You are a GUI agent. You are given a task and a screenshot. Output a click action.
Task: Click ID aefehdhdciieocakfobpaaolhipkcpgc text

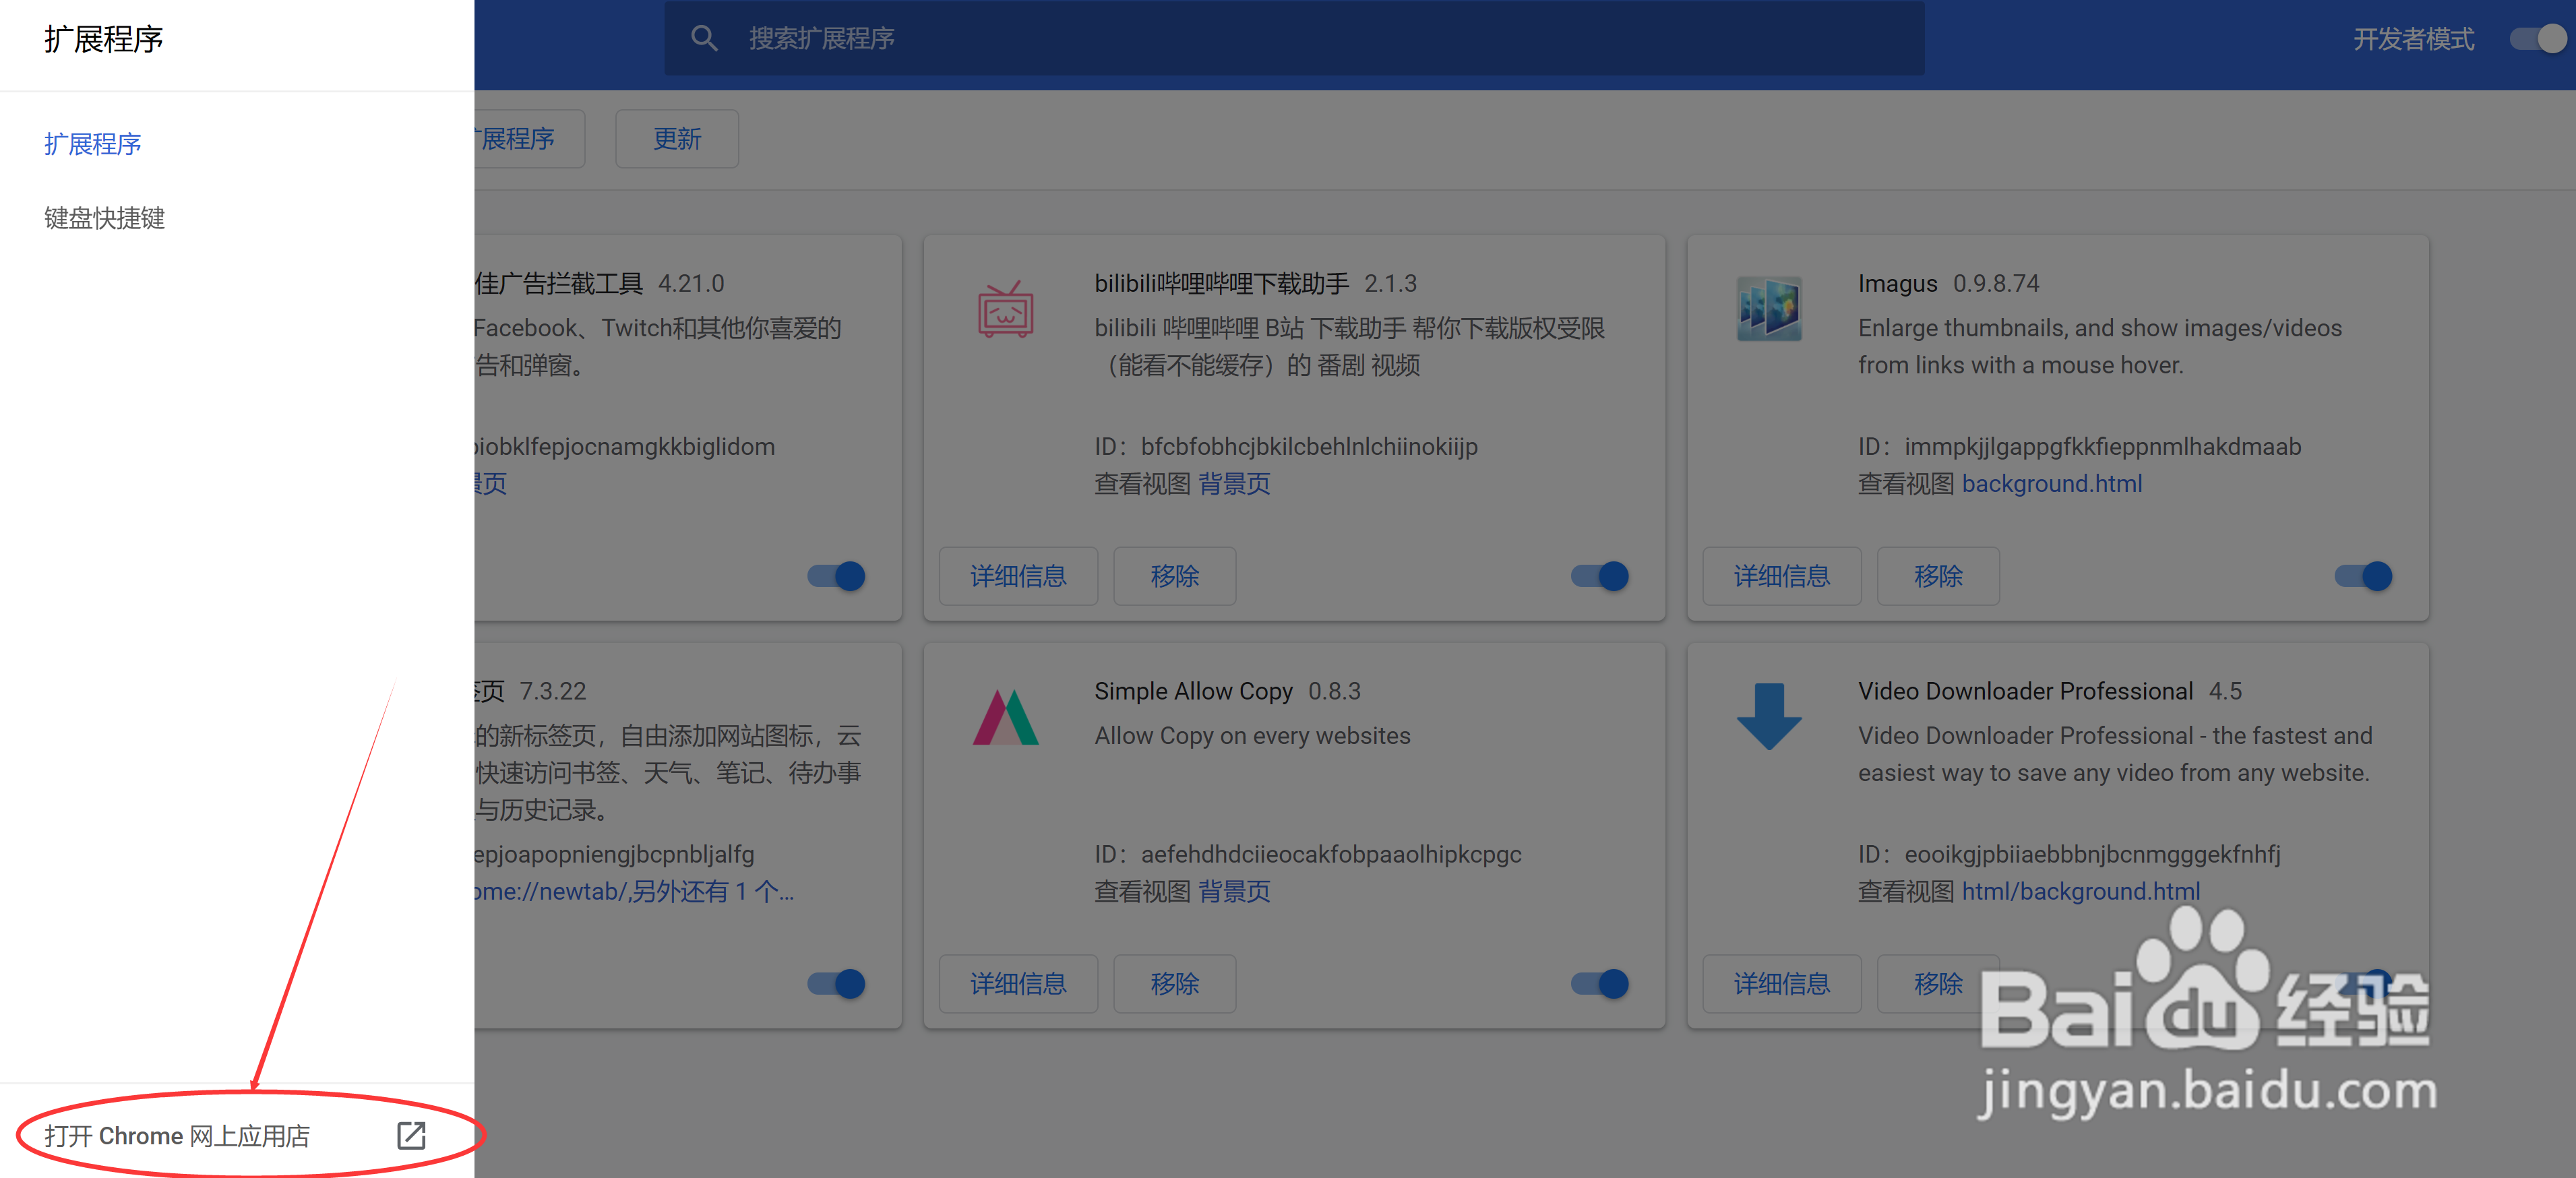coord(1308,854)
